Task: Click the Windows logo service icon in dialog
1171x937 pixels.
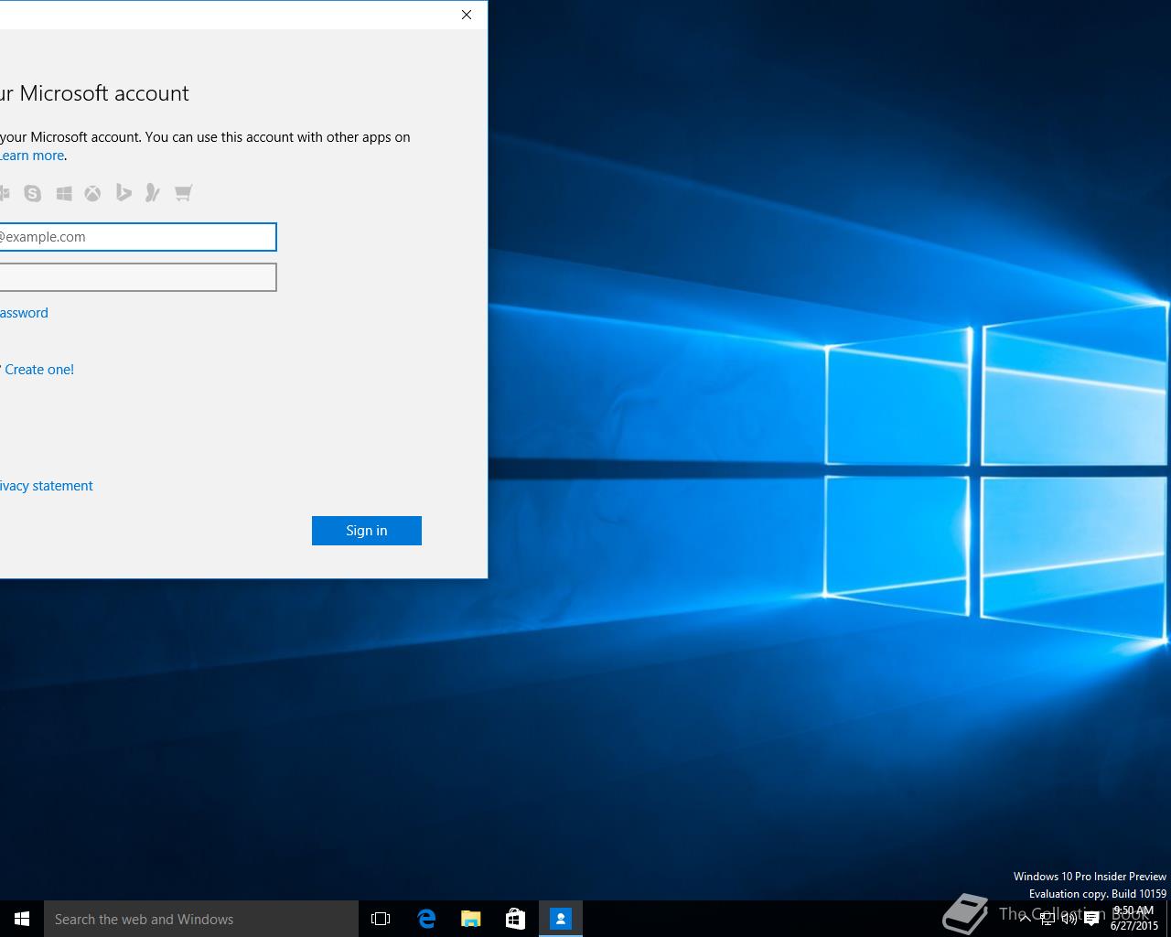Action: [x=64, y=193]
